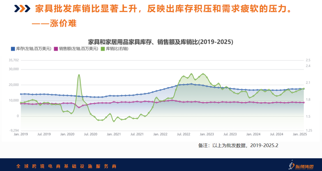Click the purple sales line dip in mid-2020
This screenshot has width=322, height=171.
(79, 107)
